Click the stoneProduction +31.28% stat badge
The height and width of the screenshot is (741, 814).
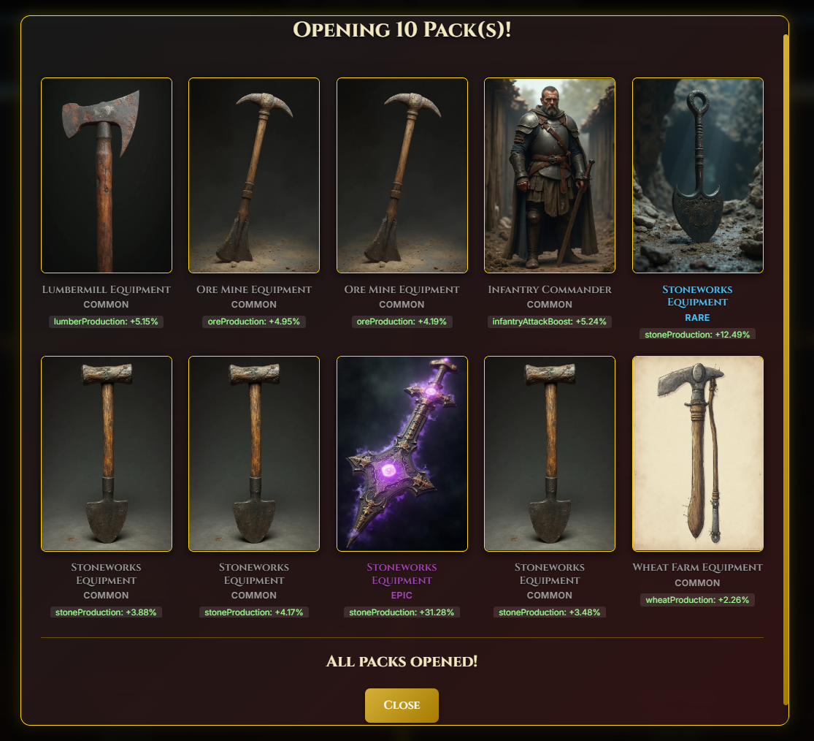click(x=402, y=612)
